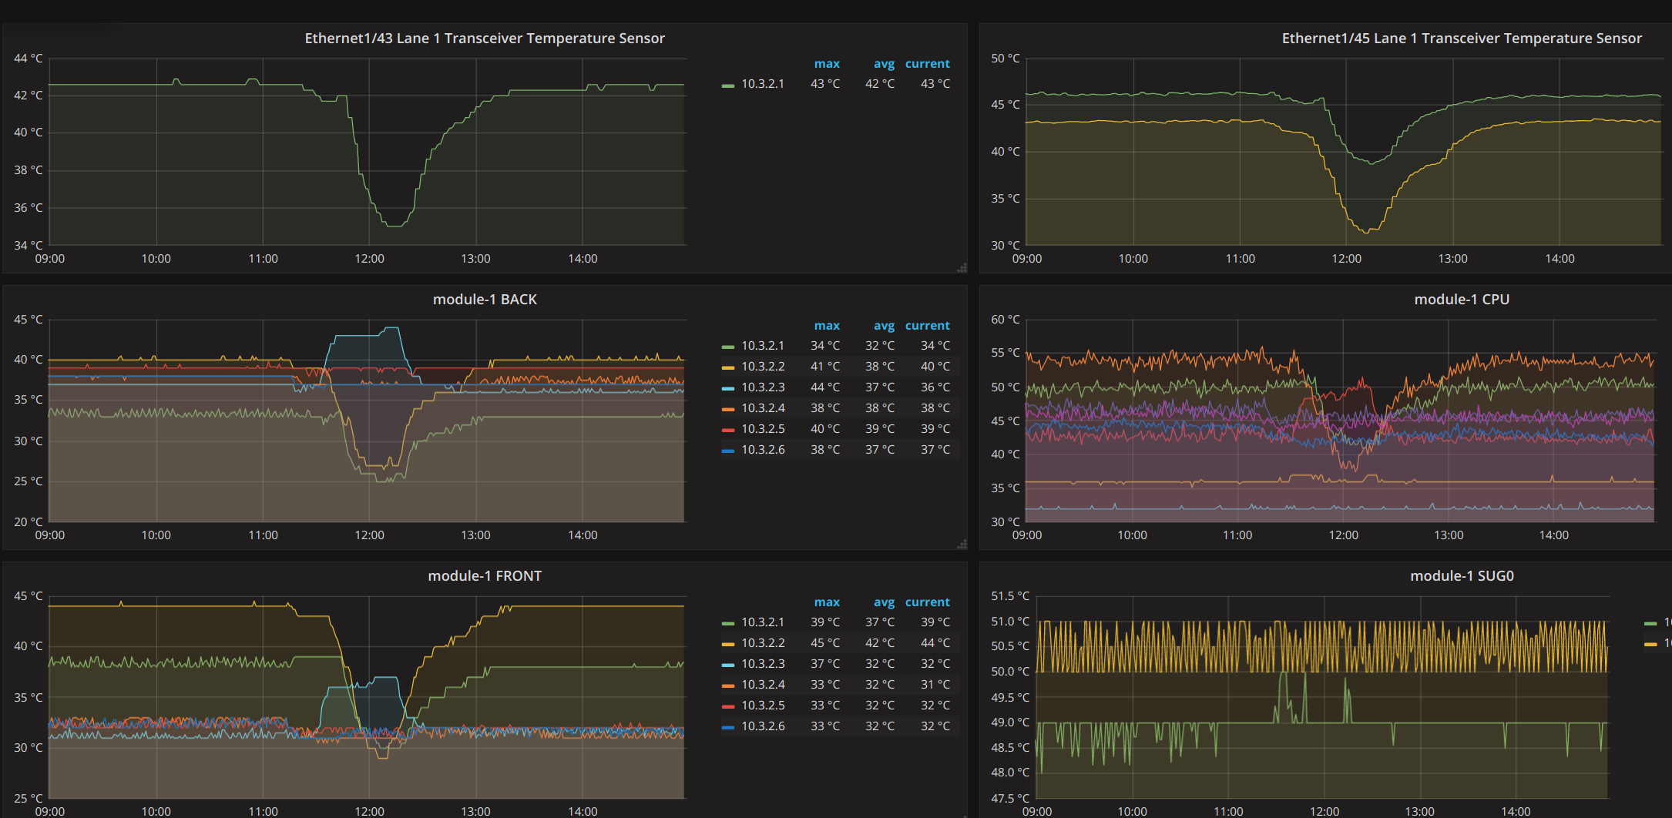Viewport: 1672px width, 818px height.
Task: Click yellow 10.3.2.2 color swatch in BACK legend
Action: pyautogui.click(x=728, y=368)
